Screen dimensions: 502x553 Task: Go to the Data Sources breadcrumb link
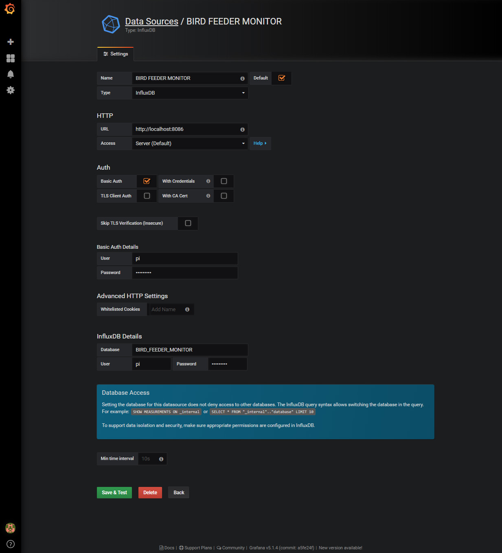pos(151,21)
